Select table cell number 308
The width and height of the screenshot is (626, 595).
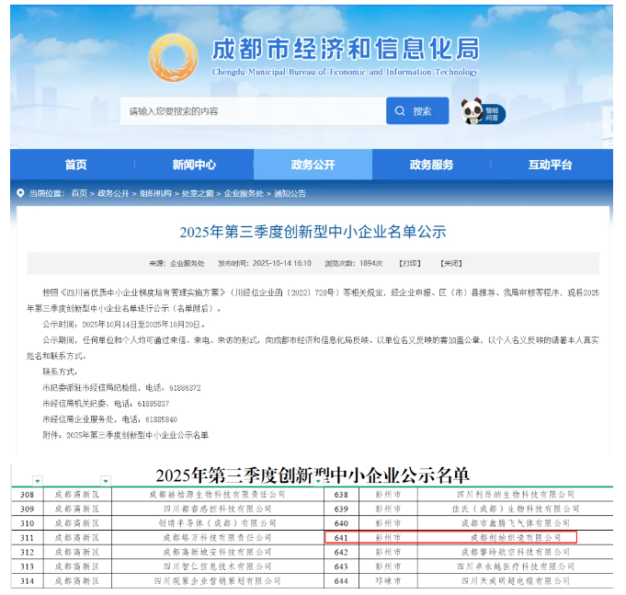point(28,495)
